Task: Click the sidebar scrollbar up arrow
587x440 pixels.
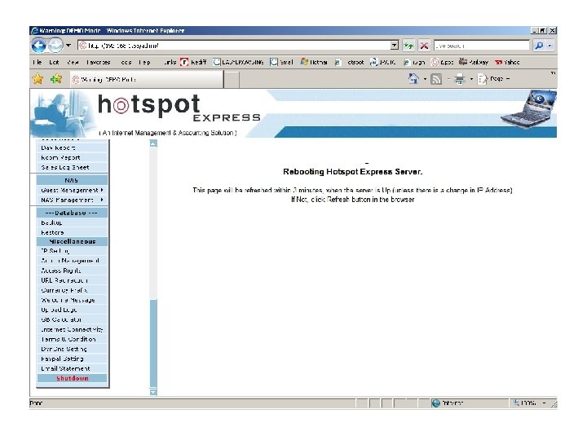Action: 153,143
